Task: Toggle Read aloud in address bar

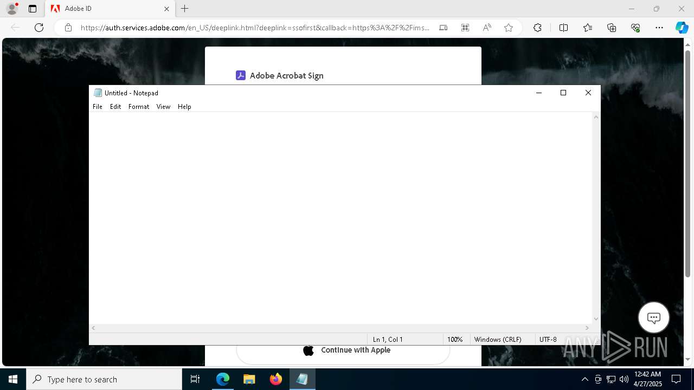Action: pos(487,28)
